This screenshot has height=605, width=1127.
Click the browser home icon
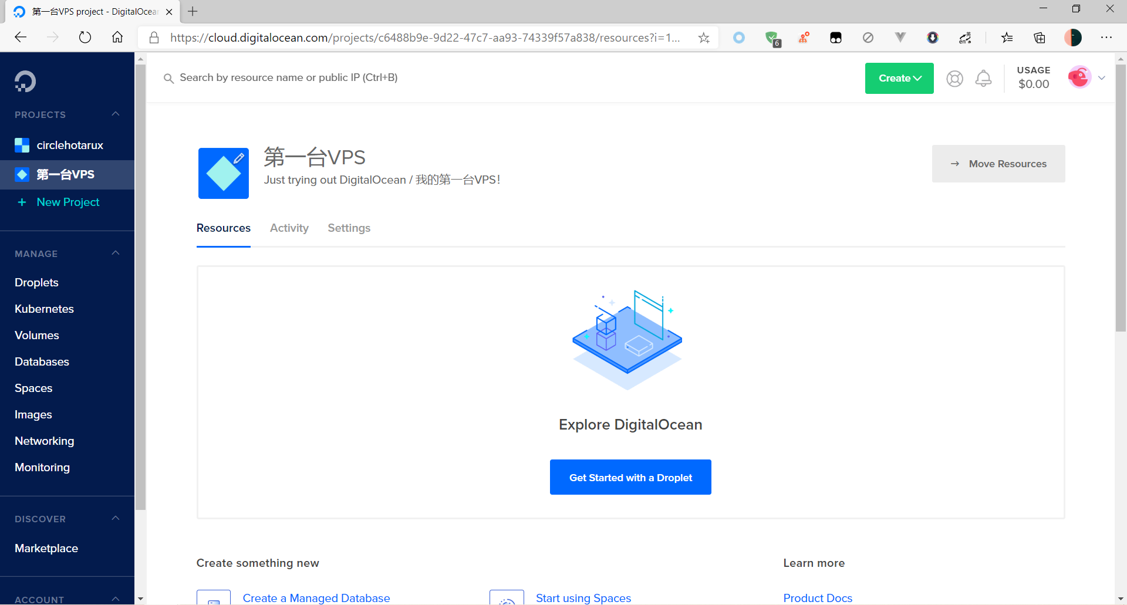(x=117, y=38)
